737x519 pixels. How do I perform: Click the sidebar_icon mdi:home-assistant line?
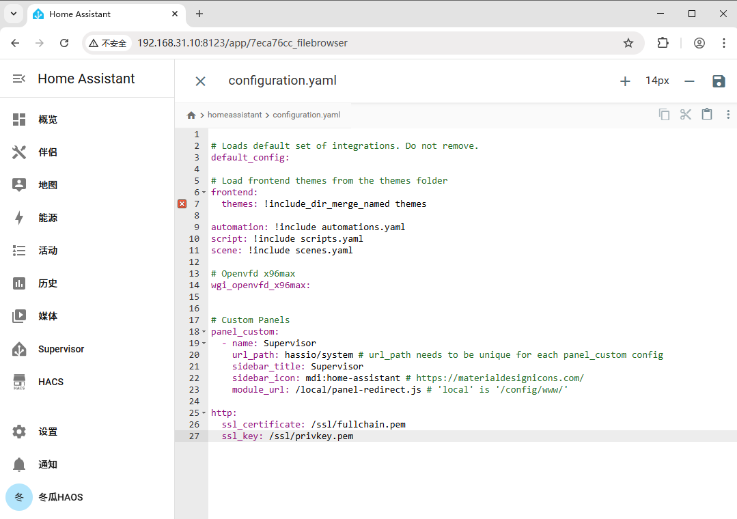tap(408, 378)
